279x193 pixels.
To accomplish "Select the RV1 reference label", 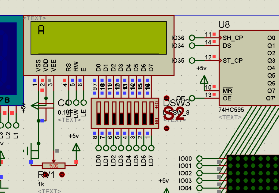I will point(46,175).
